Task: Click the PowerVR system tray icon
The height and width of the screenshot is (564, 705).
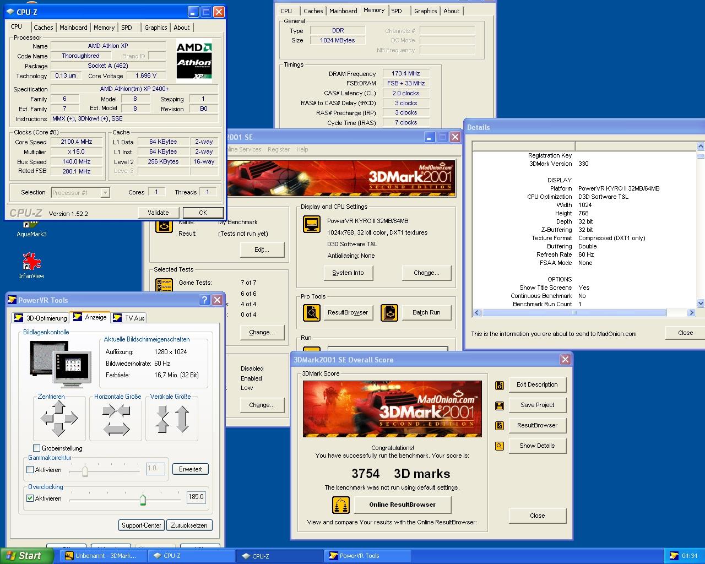Action: tap(674, 556)
